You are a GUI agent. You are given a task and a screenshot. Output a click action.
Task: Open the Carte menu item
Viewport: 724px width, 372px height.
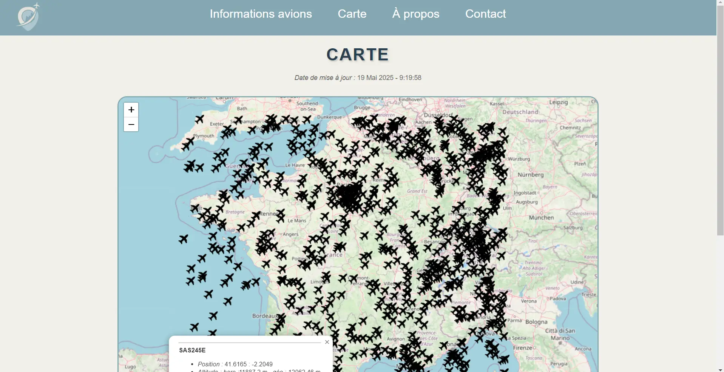click(352, 14)
